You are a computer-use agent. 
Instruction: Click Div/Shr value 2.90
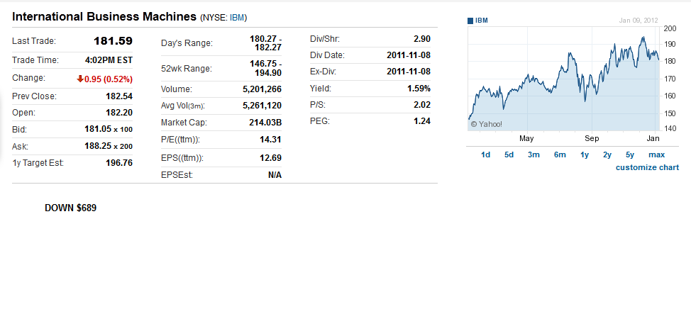421,39
